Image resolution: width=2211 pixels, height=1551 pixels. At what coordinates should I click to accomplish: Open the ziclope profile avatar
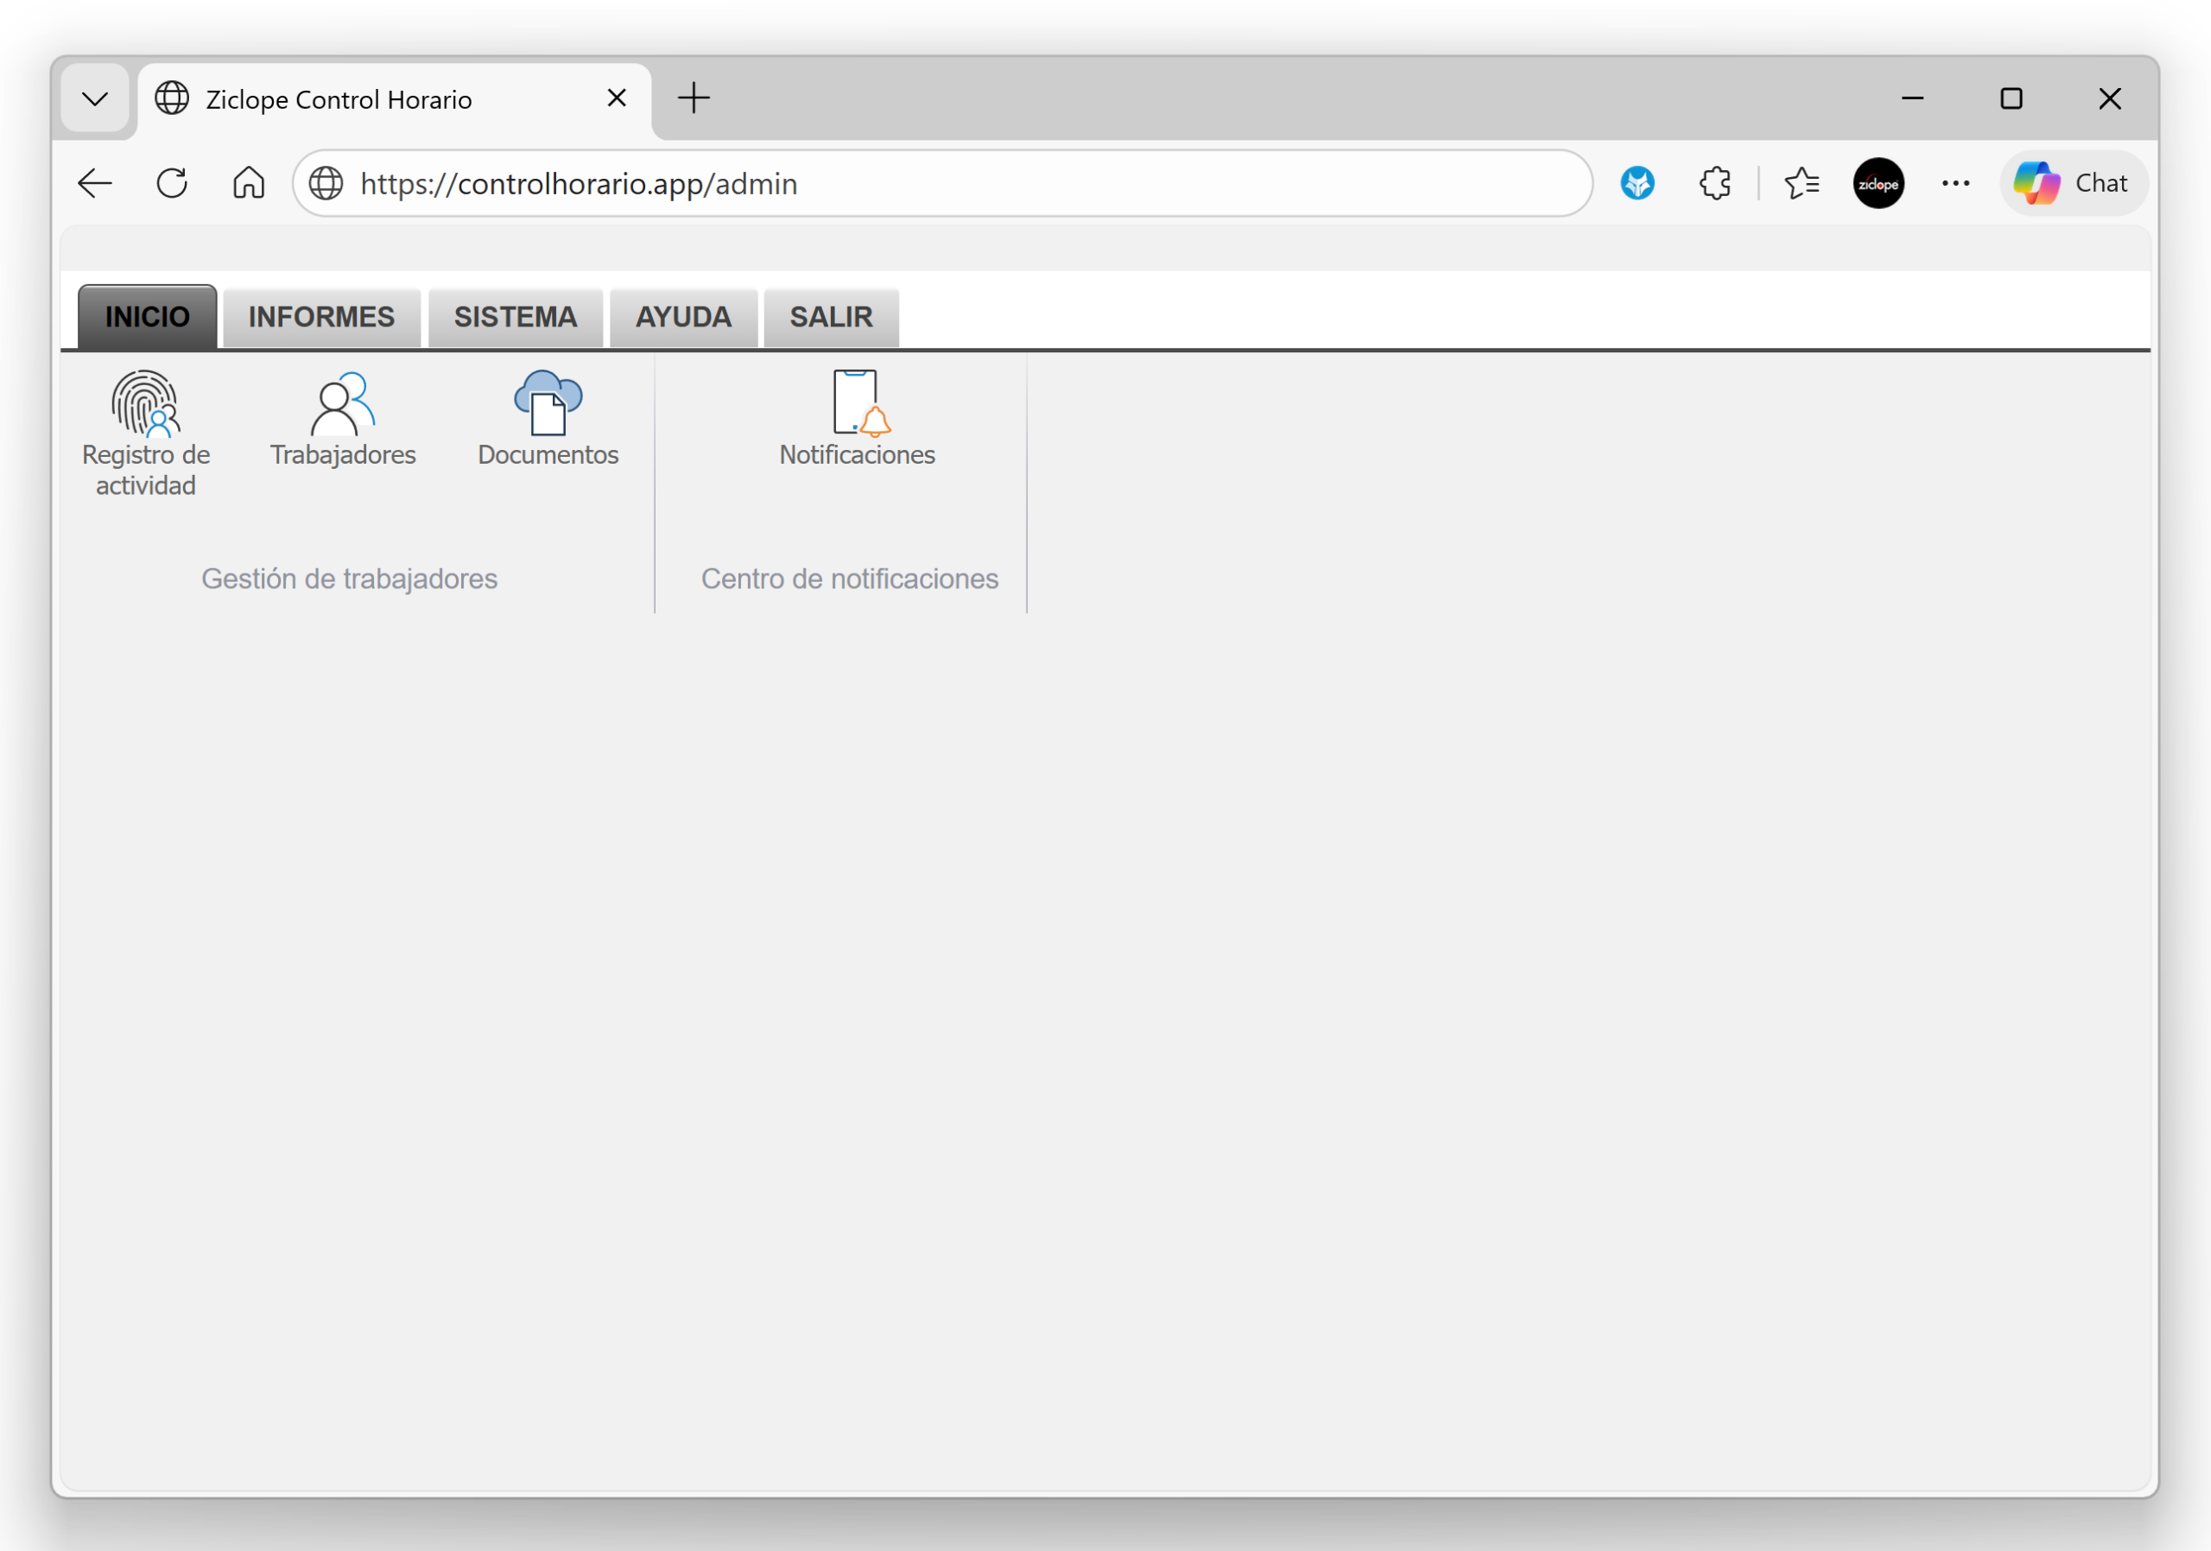1878,183
